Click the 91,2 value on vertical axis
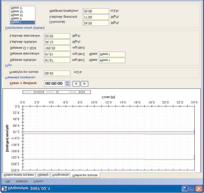This screenshot has height=193, width=204. tap(16, 132)
